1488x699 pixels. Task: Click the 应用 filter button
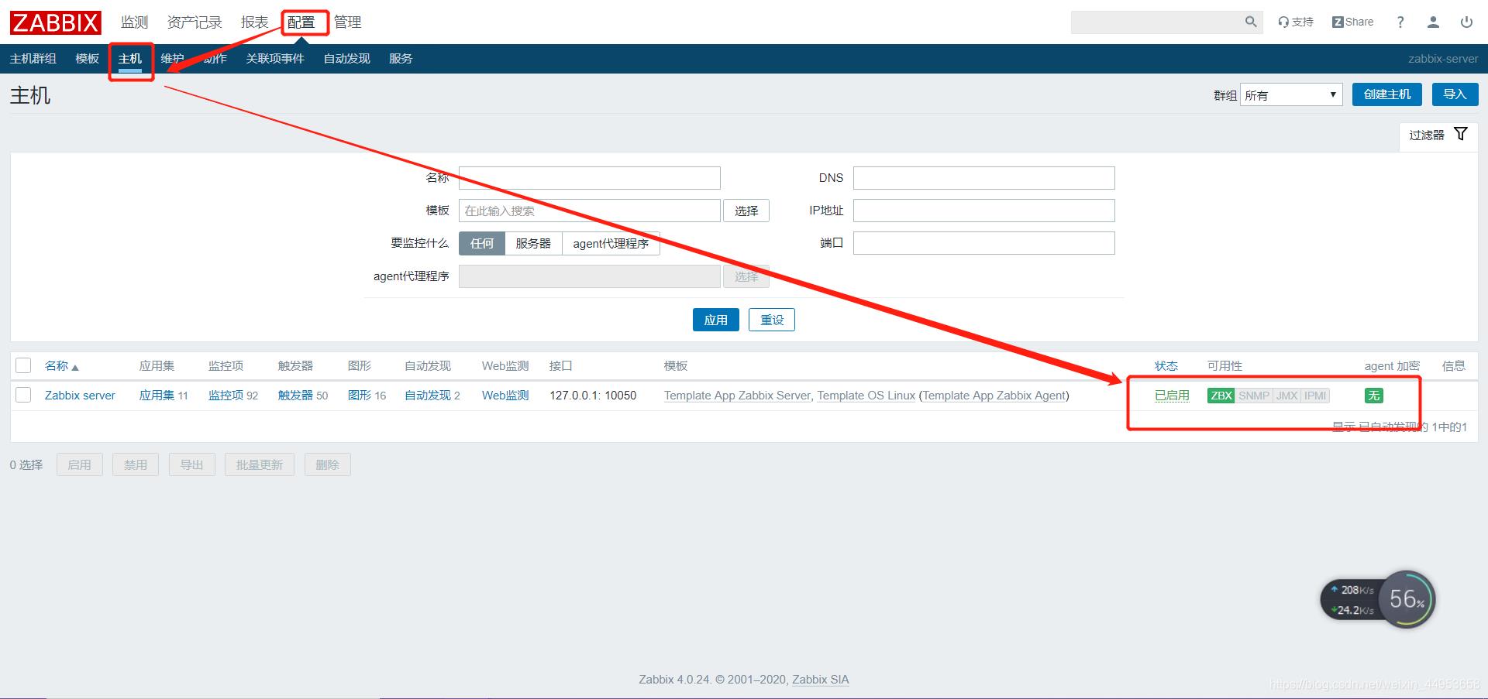point(716,320)
